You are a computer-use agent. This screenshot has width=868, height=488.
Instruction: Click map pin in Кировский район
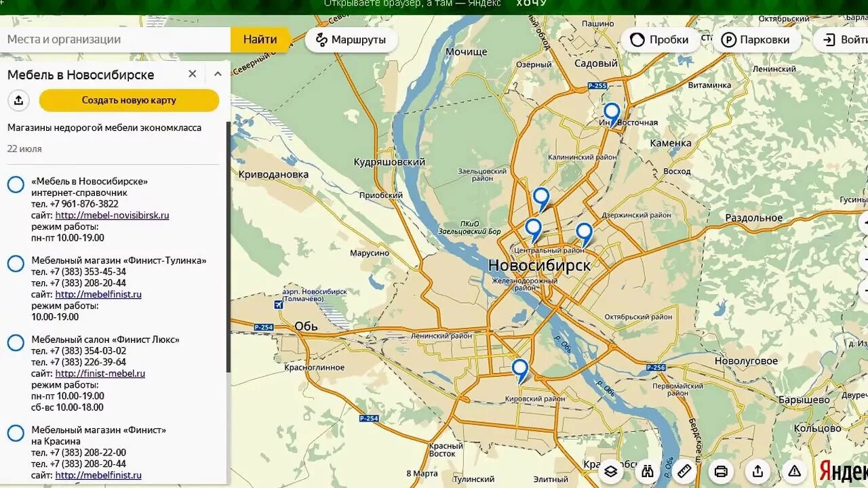(x=519, y=371)
